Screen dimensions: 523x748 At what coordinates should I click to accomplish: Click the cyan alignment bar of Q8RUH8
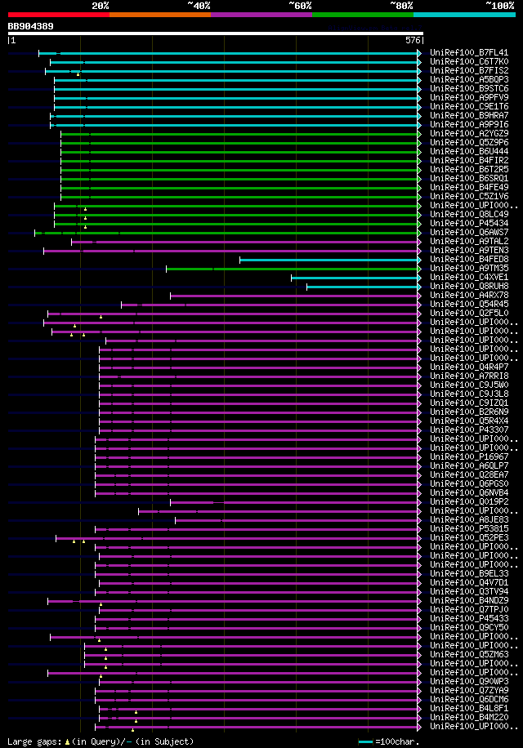pos(364,287)
